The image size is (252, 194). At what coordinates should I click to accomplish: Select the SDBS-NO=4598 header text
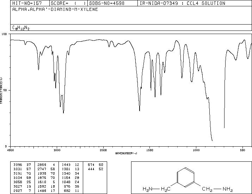[107, 3]
